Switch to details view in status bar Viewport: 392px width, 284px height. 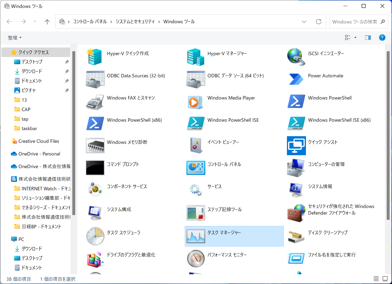[376, 279]
